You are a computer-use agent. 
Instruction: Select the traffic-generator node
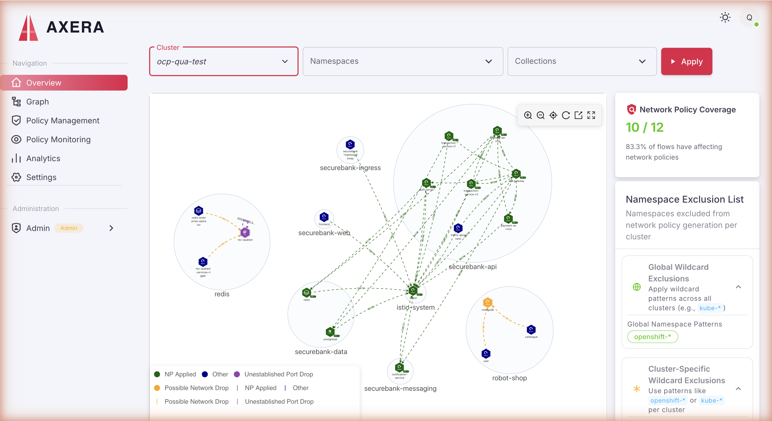pos(458,228)
